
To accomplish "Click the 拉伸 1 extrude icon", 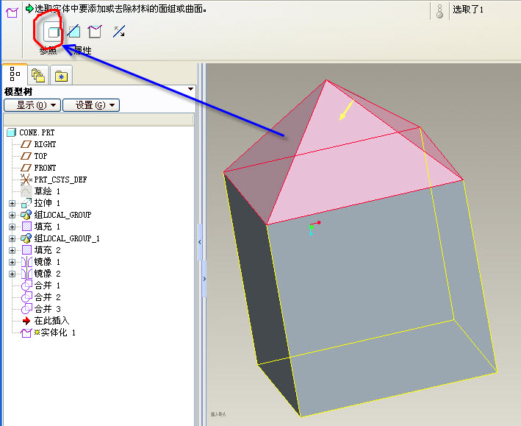I will tap(26, 203).
